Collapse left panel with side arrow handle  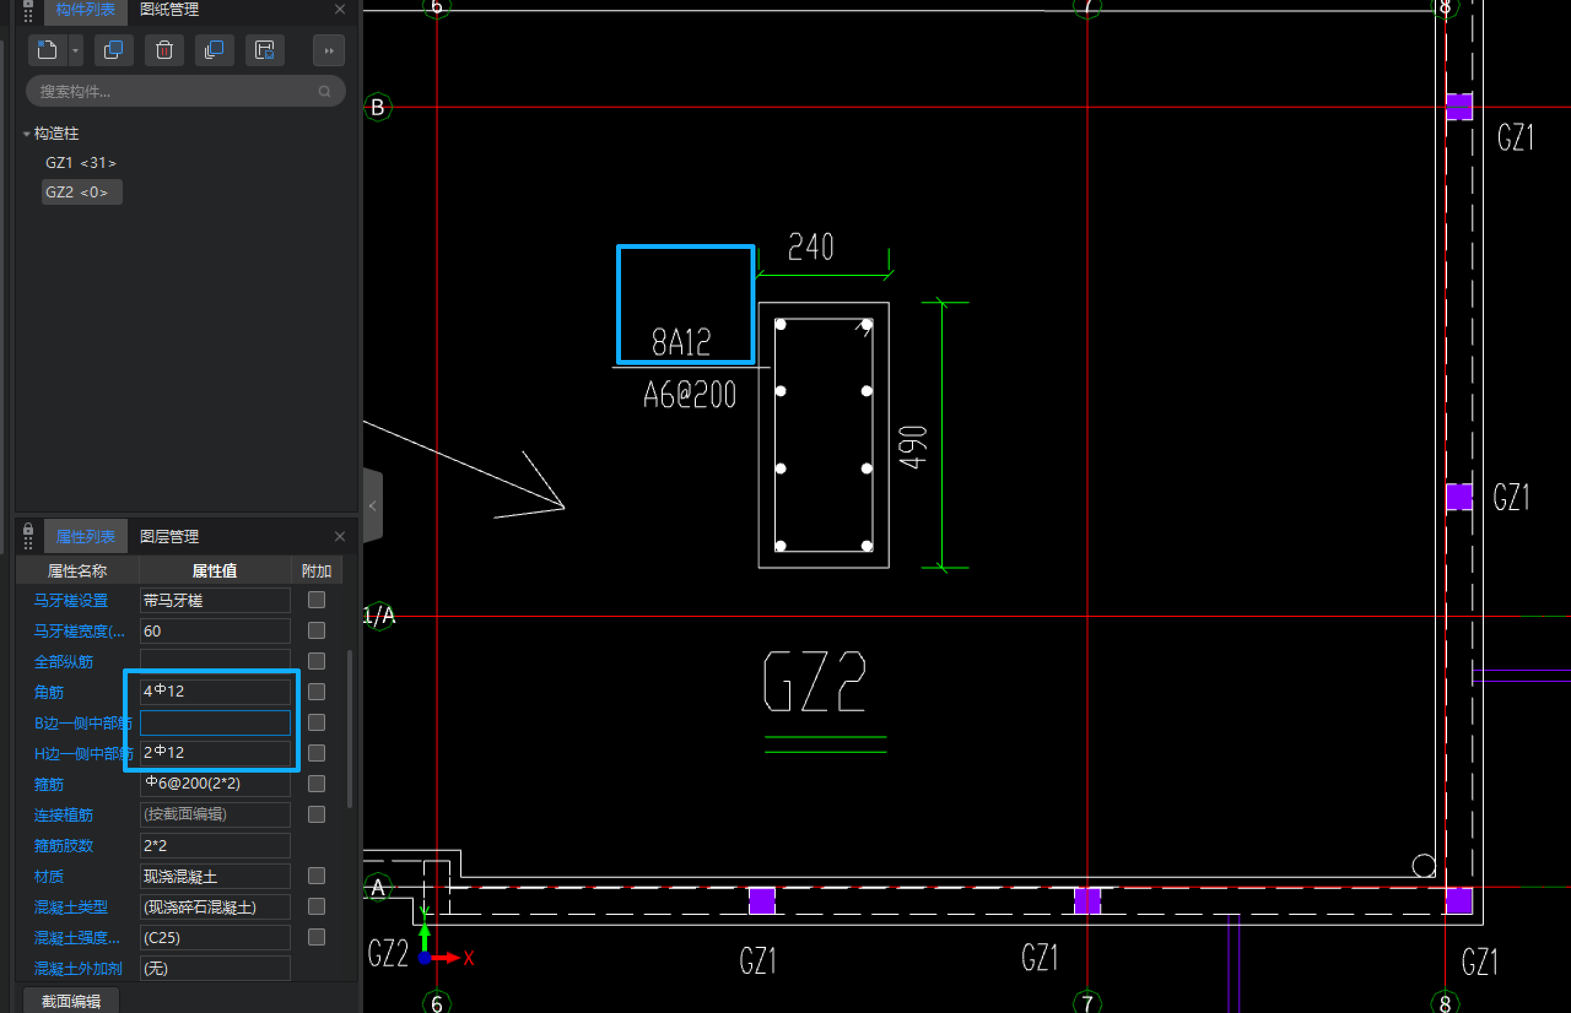(372, 506)
